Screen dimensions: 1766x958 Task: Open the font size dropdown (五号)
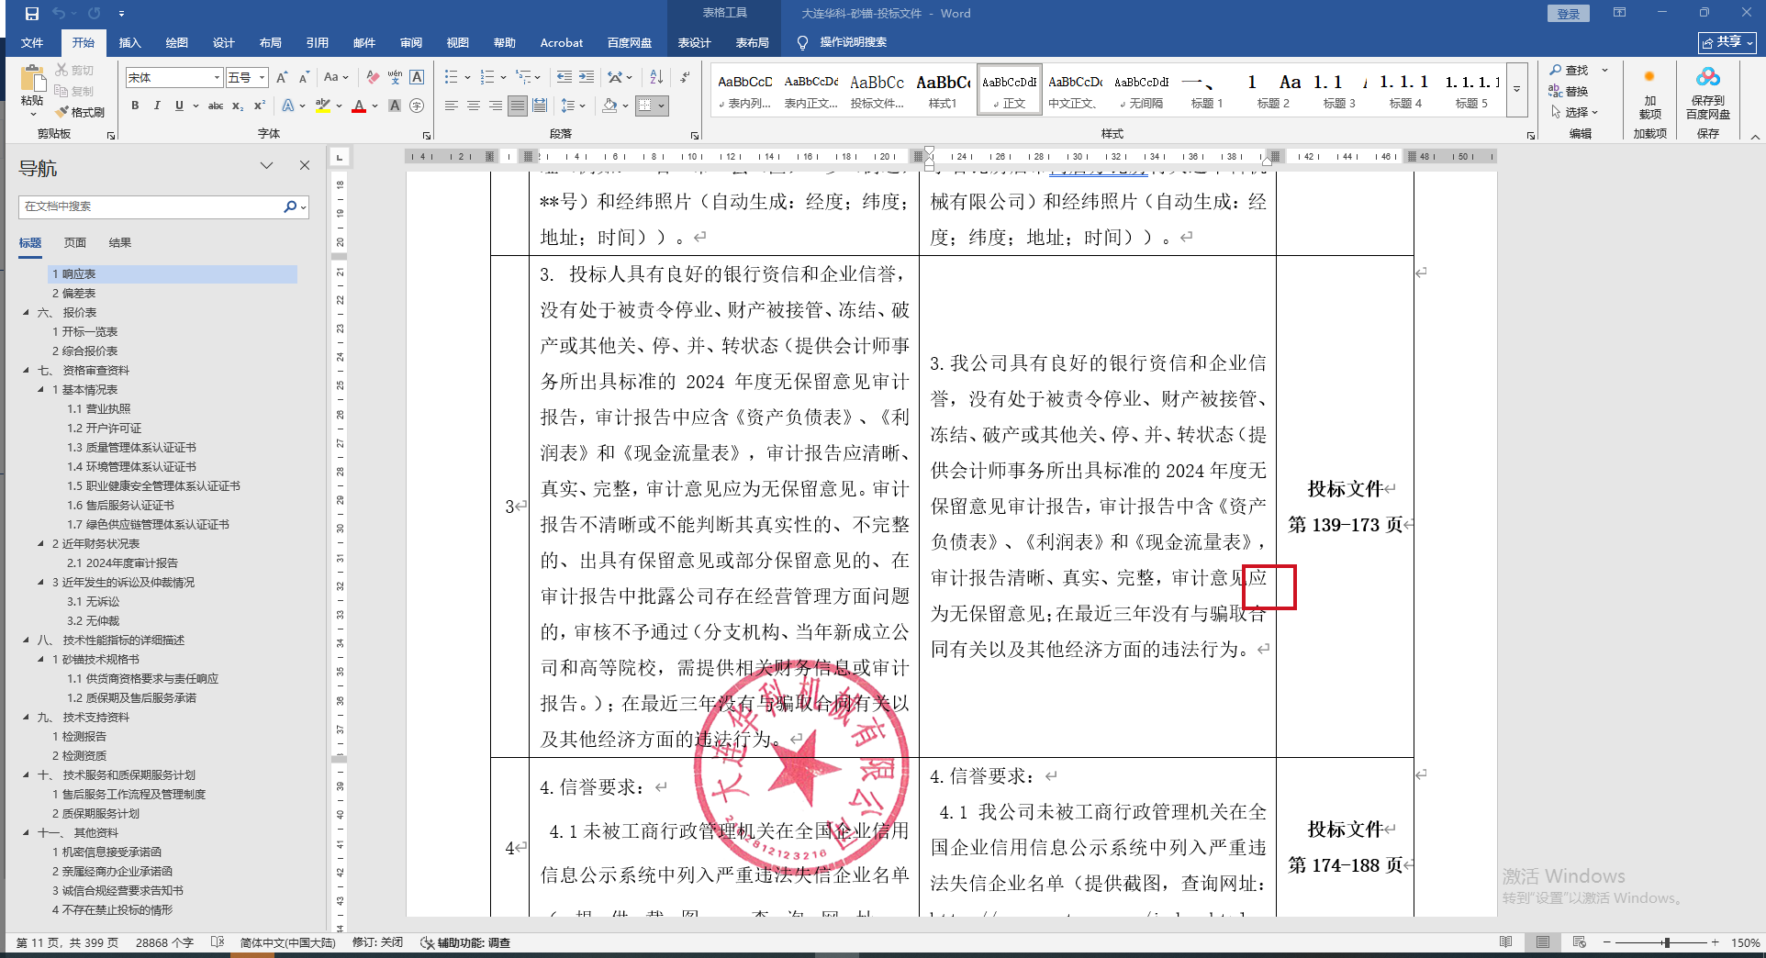coord(263,78)
